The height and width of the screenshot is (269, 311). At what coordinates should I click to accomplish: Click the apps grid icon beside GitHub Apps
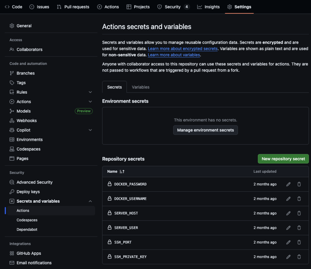click(x=12, y=253)
